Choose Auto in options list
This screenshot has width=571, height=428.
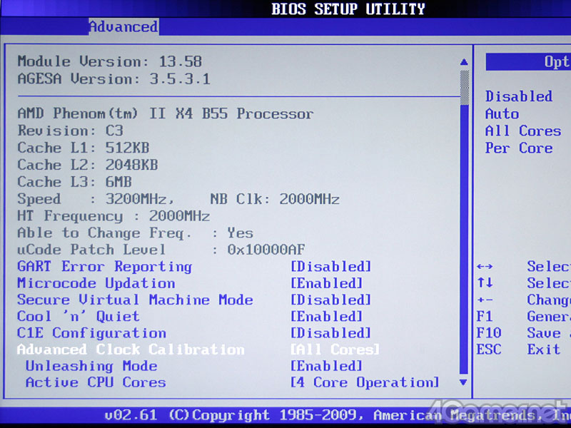(502, 114)
